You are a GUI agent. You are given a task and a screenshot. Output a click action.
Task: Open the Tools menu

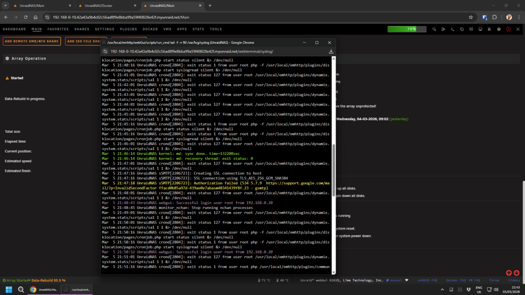coord(216,29)
